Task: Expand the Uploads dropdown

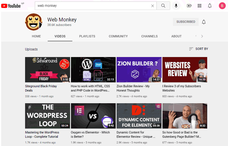Action: point(31,49)
